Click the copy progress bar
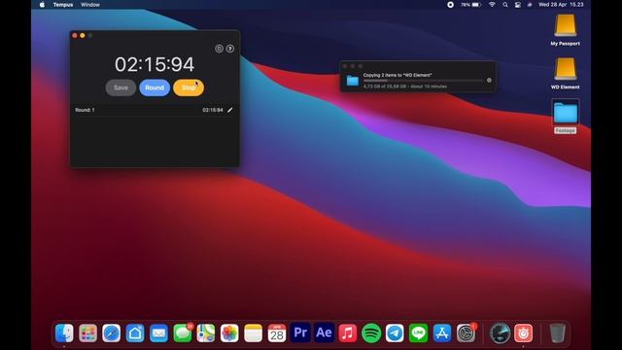This screenshot has height=350, width=622. [423, 81]
